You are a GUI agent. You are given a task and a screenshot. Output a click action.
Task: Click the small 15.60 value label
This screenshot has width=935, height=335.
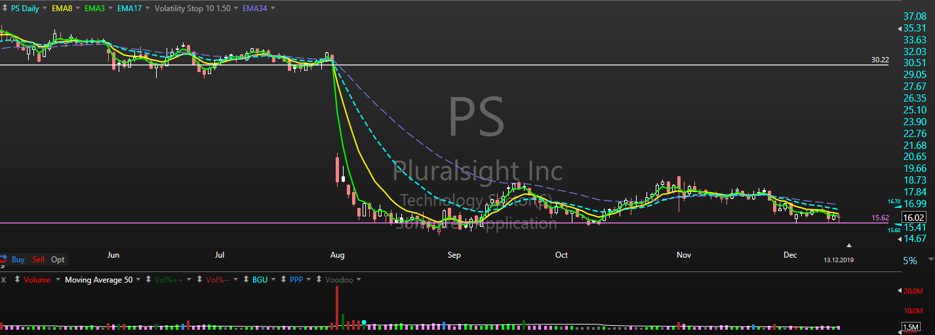click(x=894, y=230)
